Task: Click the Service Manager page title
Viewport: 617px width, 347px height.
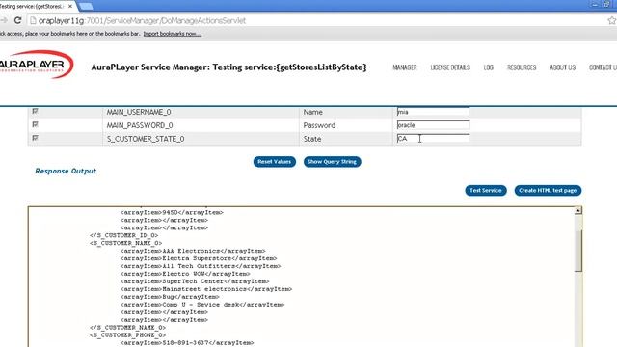Action: tap(228, 67)
